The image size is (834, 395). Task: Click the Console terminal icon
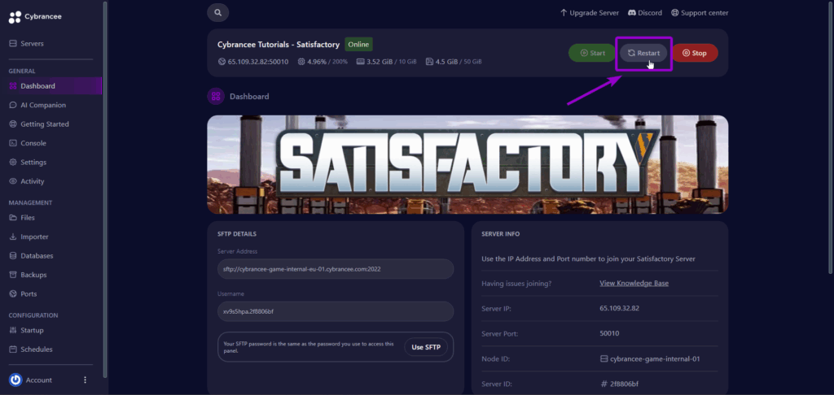(x=13, y=143)
